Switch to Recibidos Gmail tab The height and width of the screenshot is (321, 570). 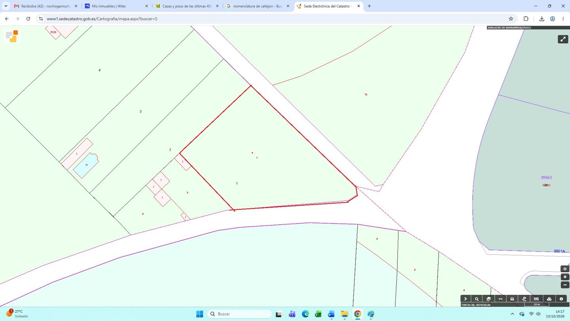46,6
